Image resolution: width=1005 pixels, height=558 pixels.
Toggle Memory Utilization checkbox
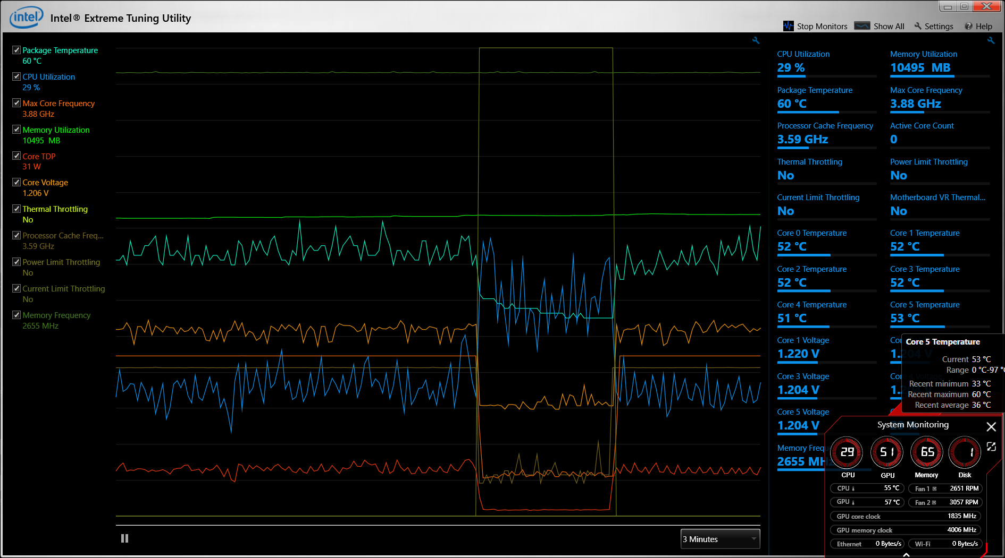point(16,129)
